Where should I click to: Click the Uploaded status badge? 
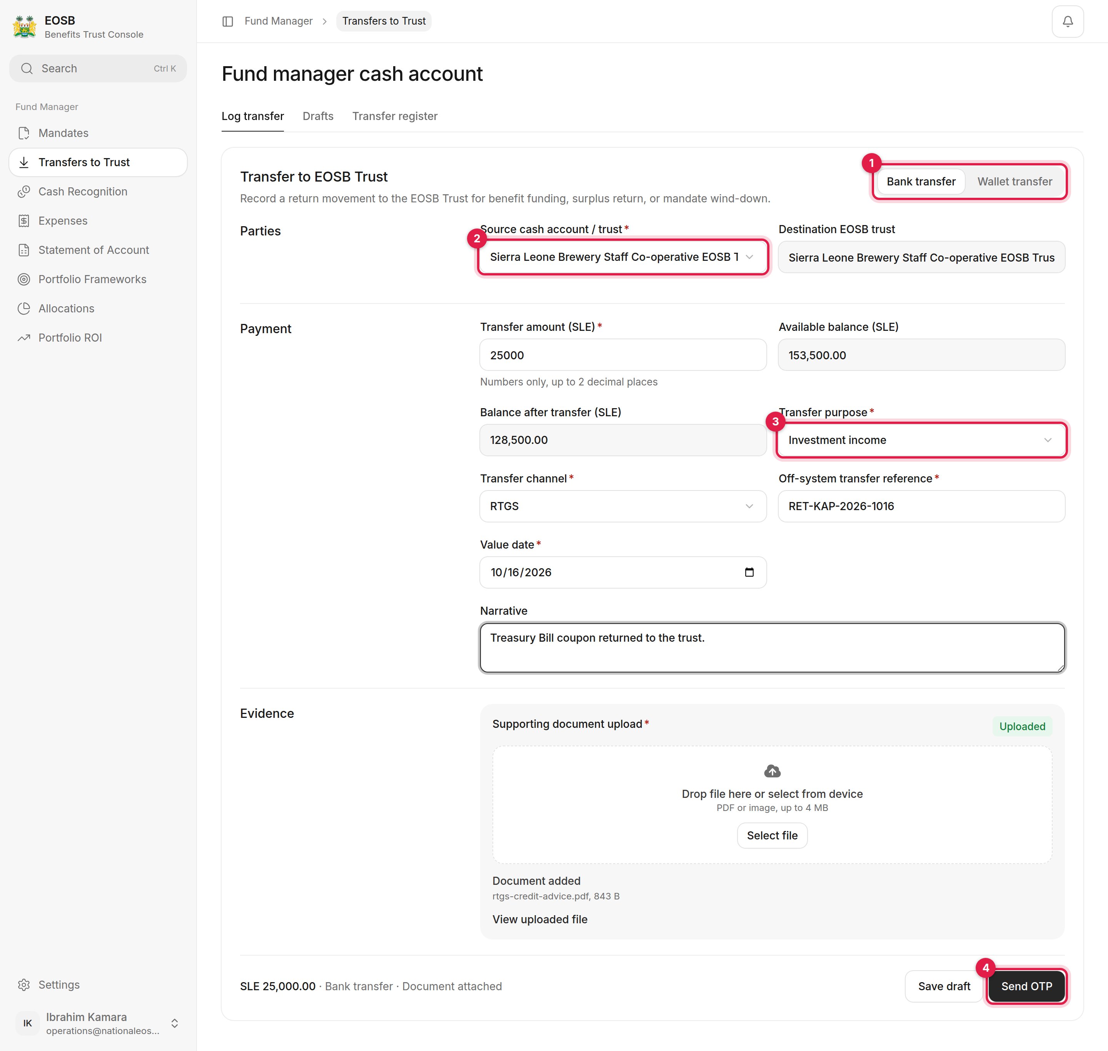pos(1022,726)
